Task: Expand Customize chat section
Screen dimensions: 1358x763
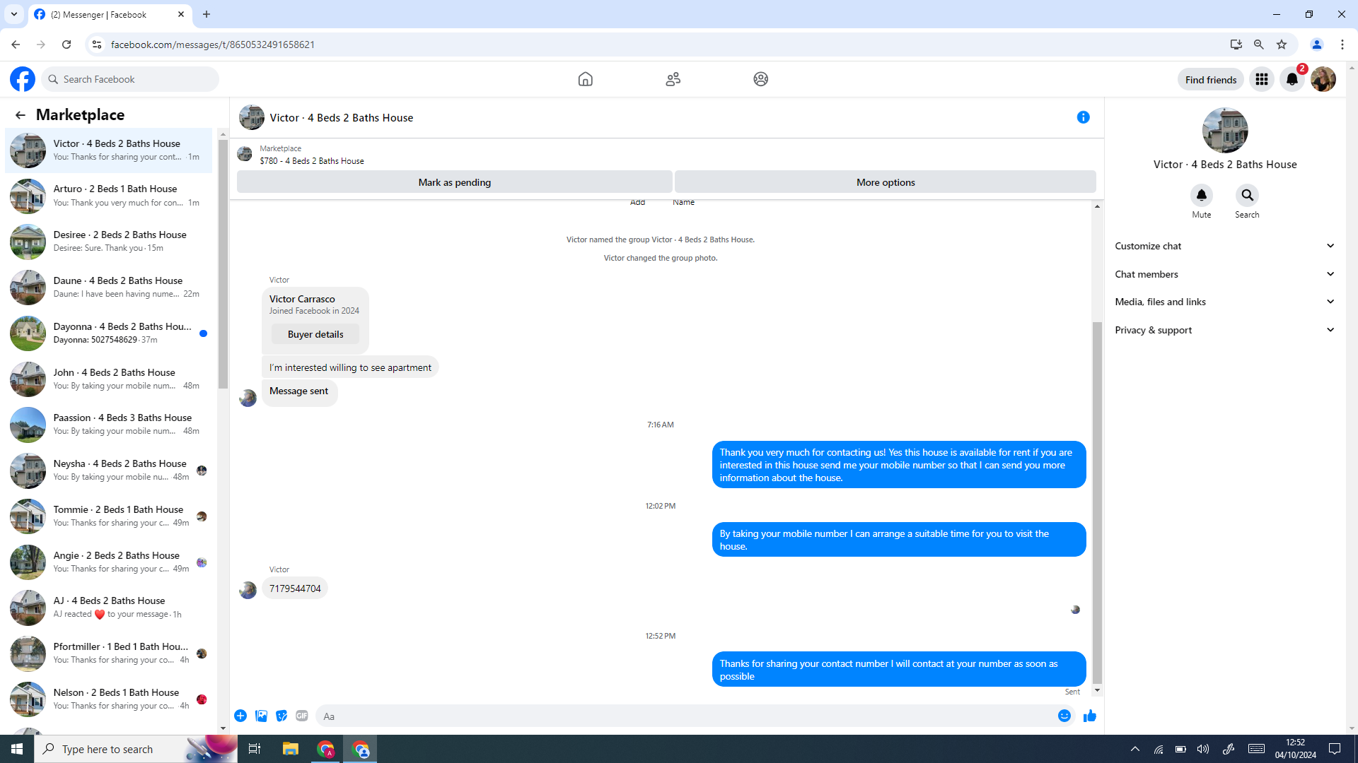Action: (x=1224, y=246)
